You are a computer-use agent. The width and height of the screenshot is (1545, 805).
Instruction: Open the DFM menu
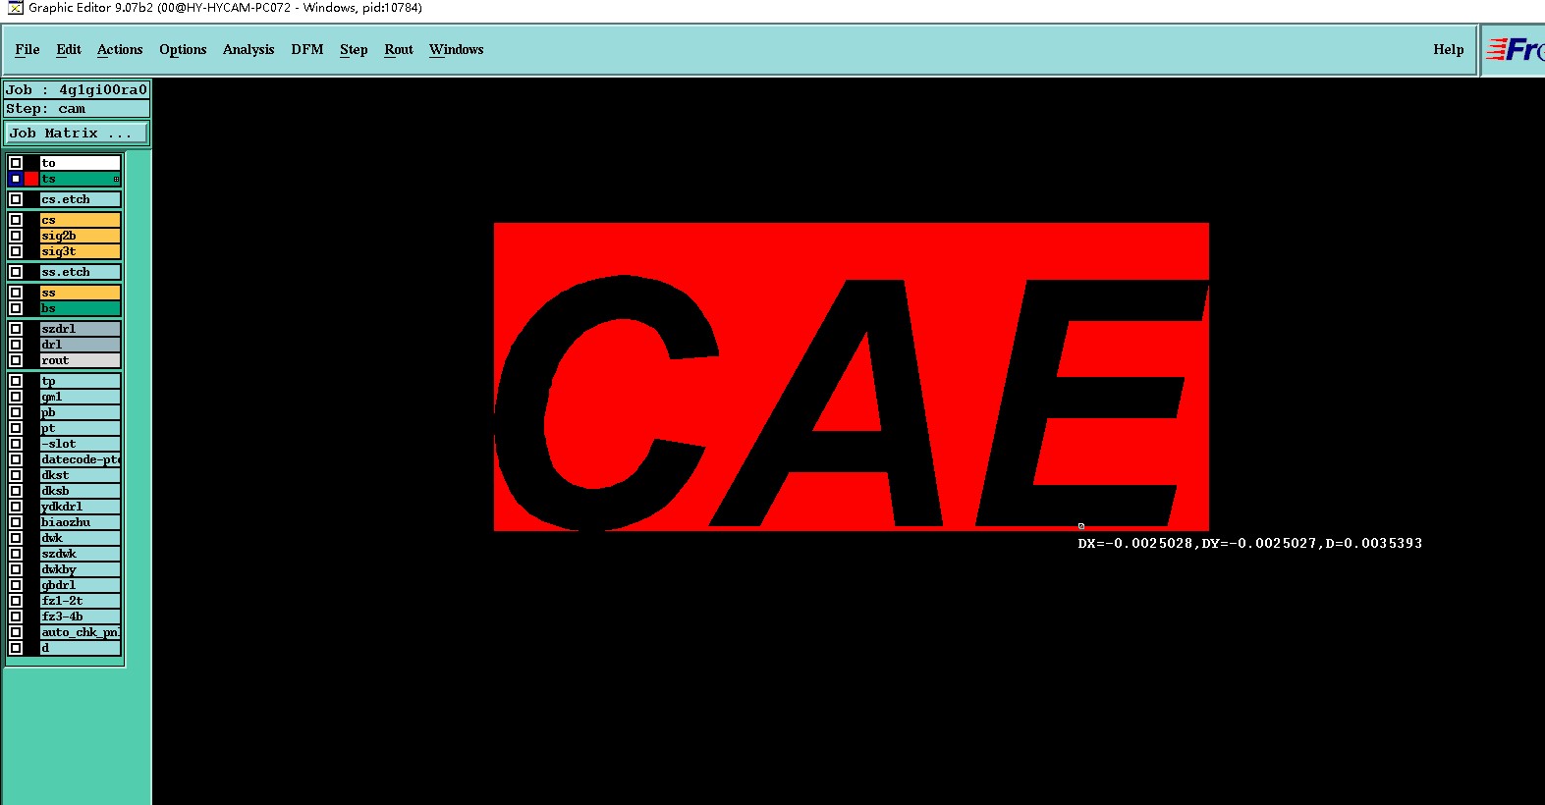(307, 49)
